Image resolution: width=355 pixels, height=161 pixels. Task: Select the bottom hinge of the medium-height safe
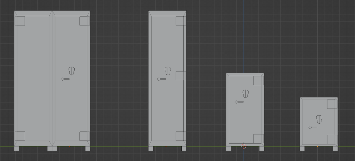click(258, 139)
